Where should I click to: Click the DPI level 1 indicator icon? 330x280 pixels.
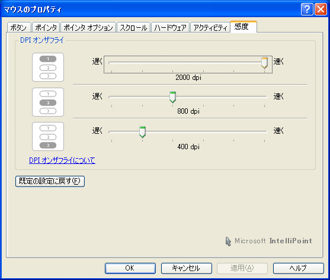[x=48, y=67]
